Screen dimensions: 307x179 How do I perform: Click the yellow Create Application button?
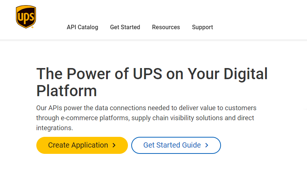(x=82, y=145)
